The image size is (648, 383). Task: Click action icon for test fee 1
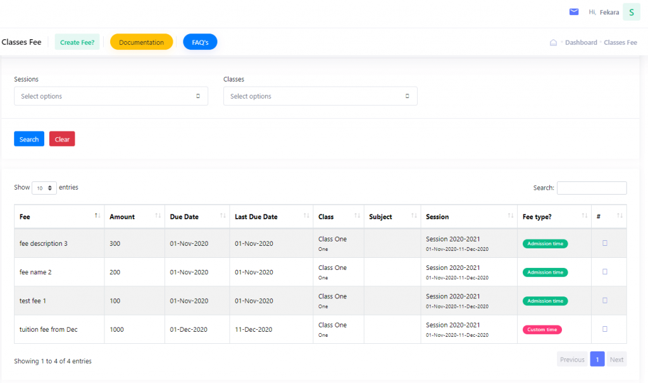coord(604,300)
